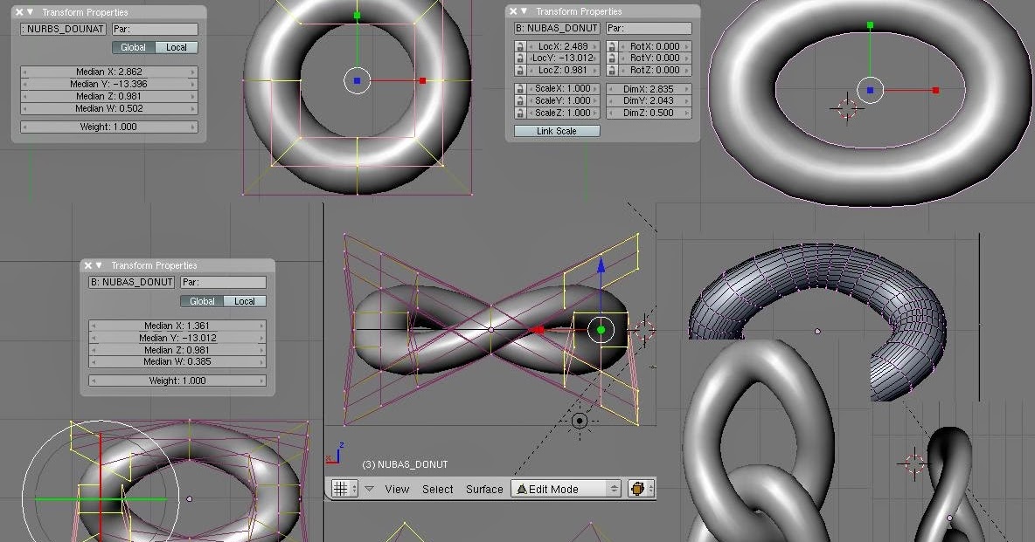The height and width of the screenshot is (542, 1035).
Task: Click the Median X: 2.862 field
Action: pos(109,72)
